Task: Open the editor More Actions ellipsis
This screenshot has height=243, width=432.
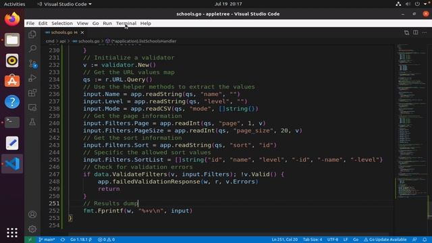Action: coord(425,32)
